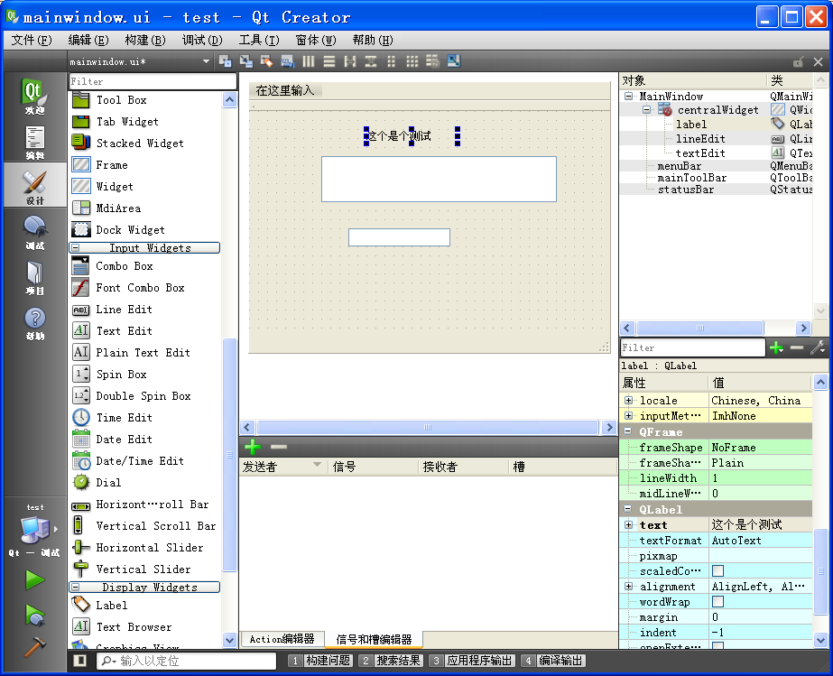Click the widget box vertical scrollbar thumb
Screen dimensions: 833x676
coord(229,454)
